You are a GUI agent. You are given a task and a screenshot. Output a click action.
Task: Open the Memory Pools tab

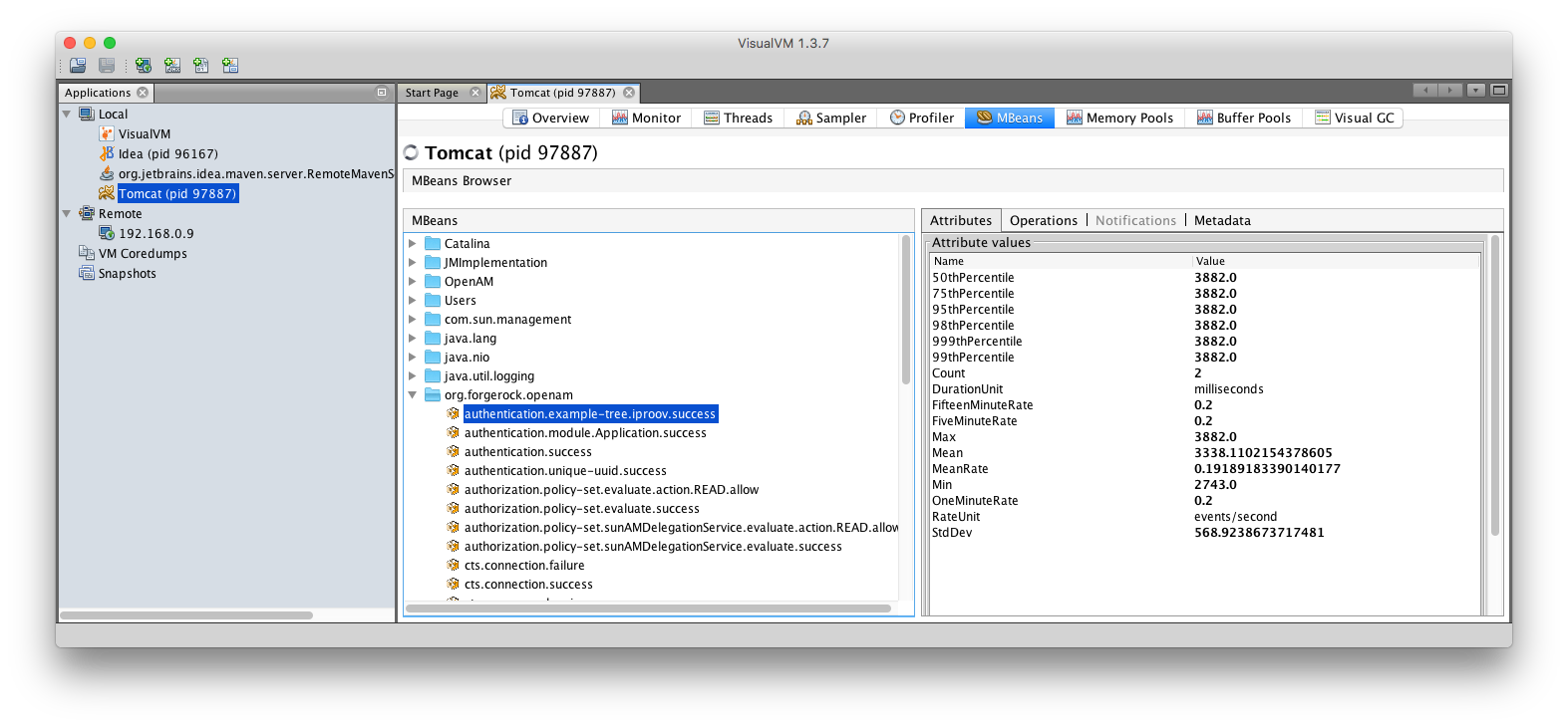1119,118
